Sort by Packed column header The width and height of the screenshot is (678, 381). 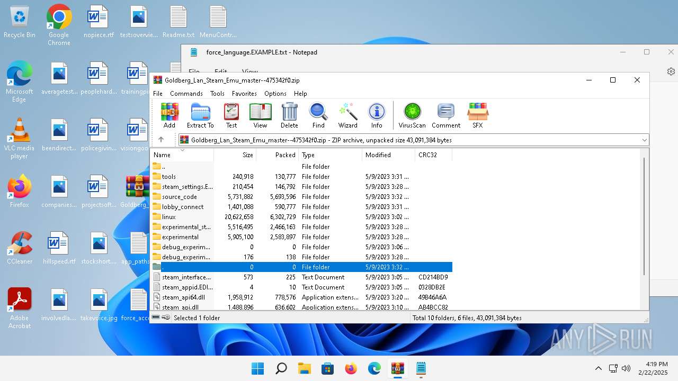[278, 155]
